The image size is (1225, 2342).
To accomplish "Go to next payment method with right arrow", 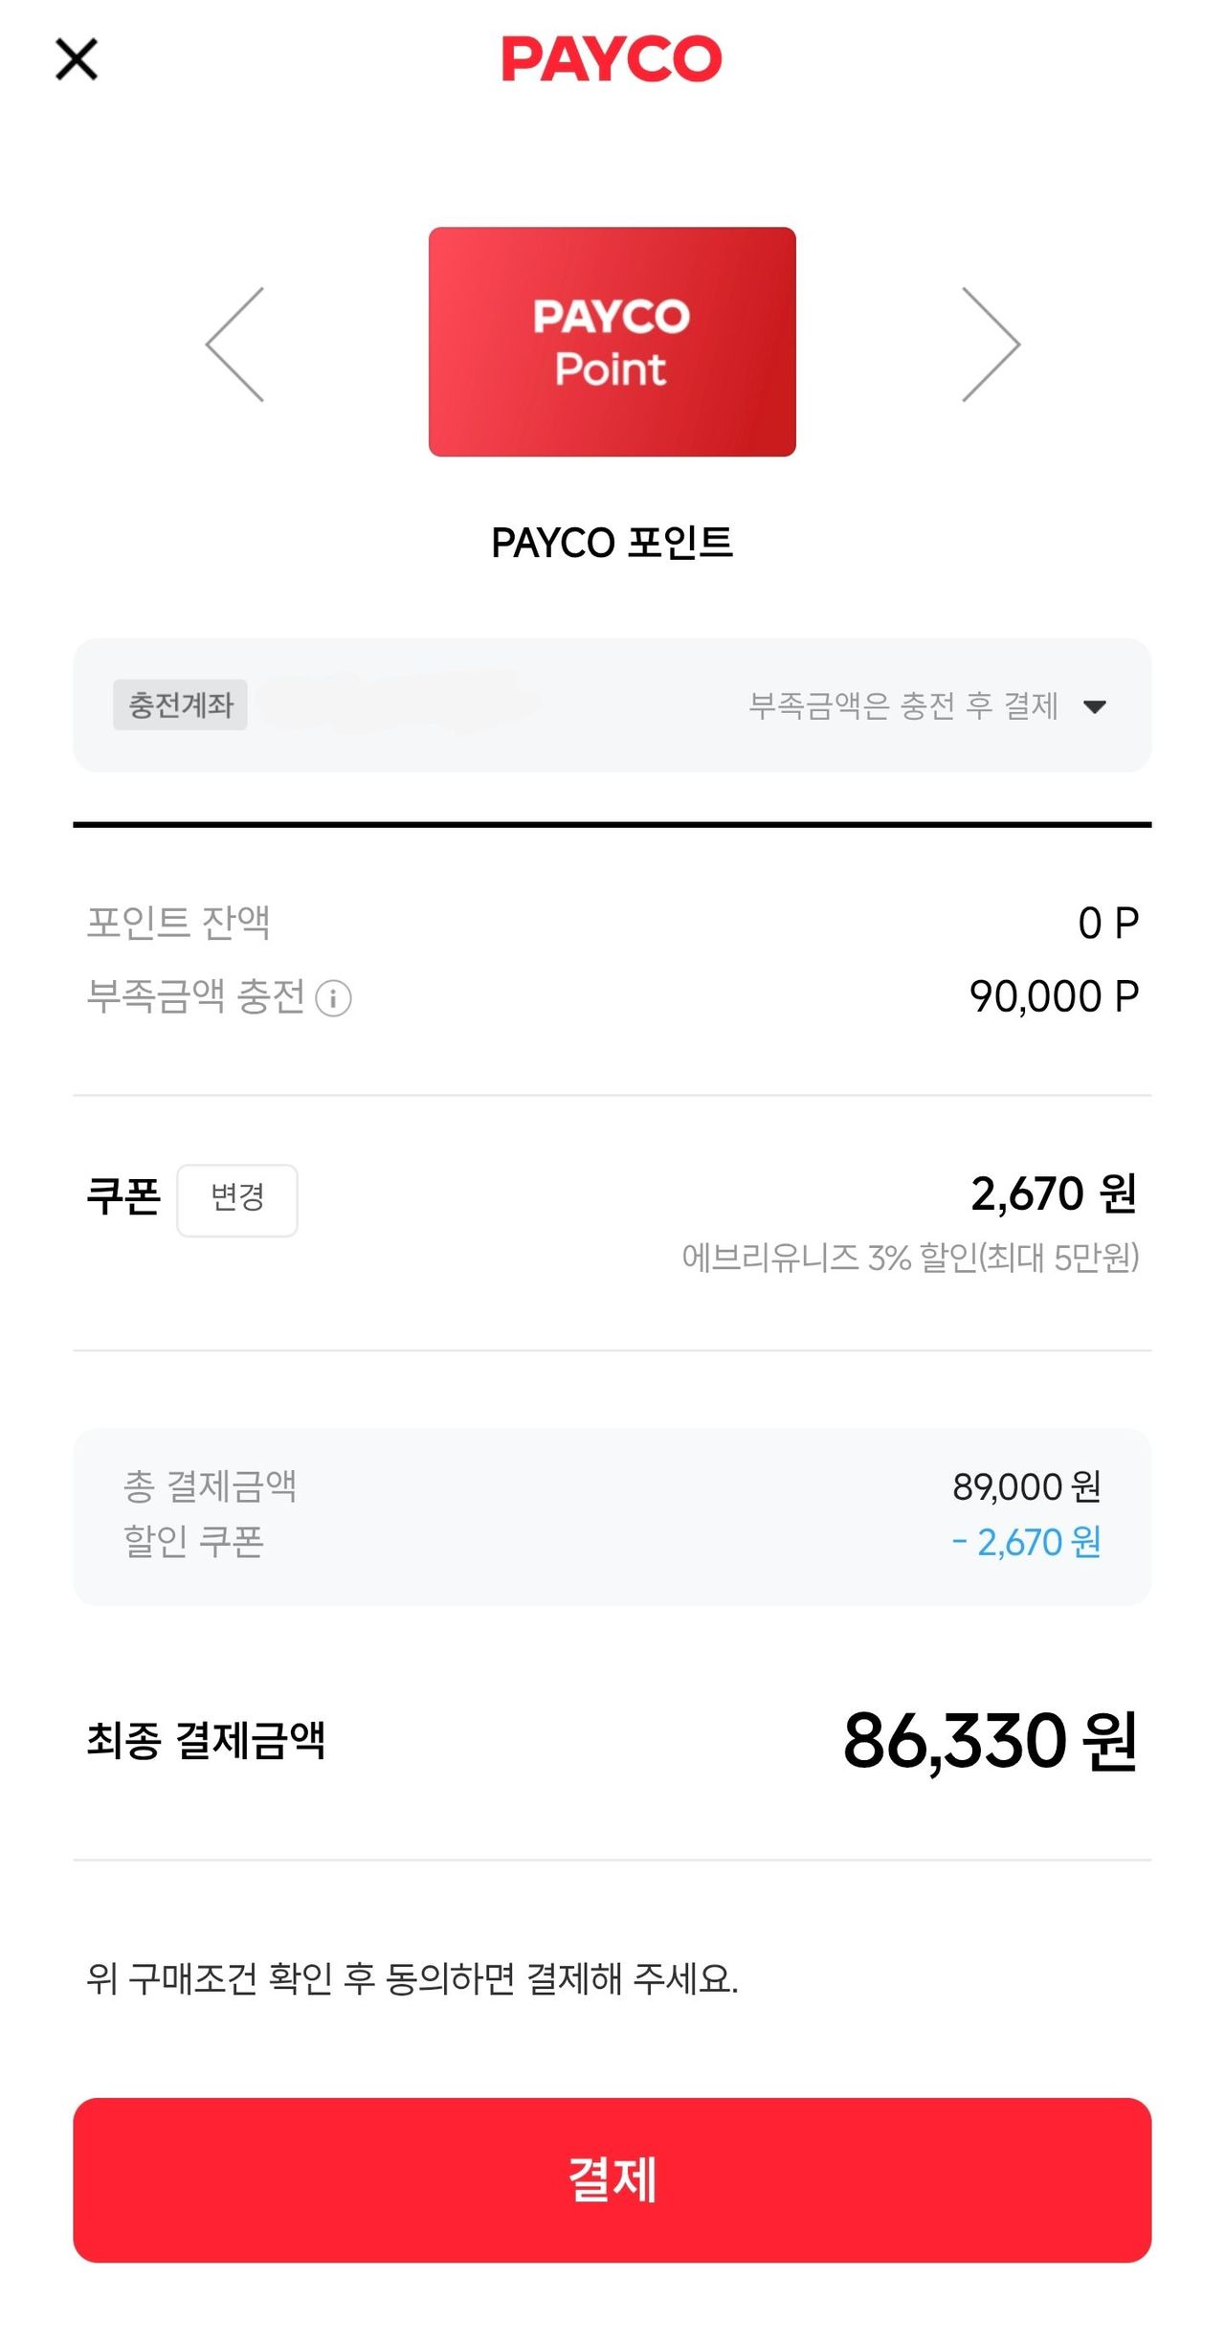I will (x=990, y=344).
